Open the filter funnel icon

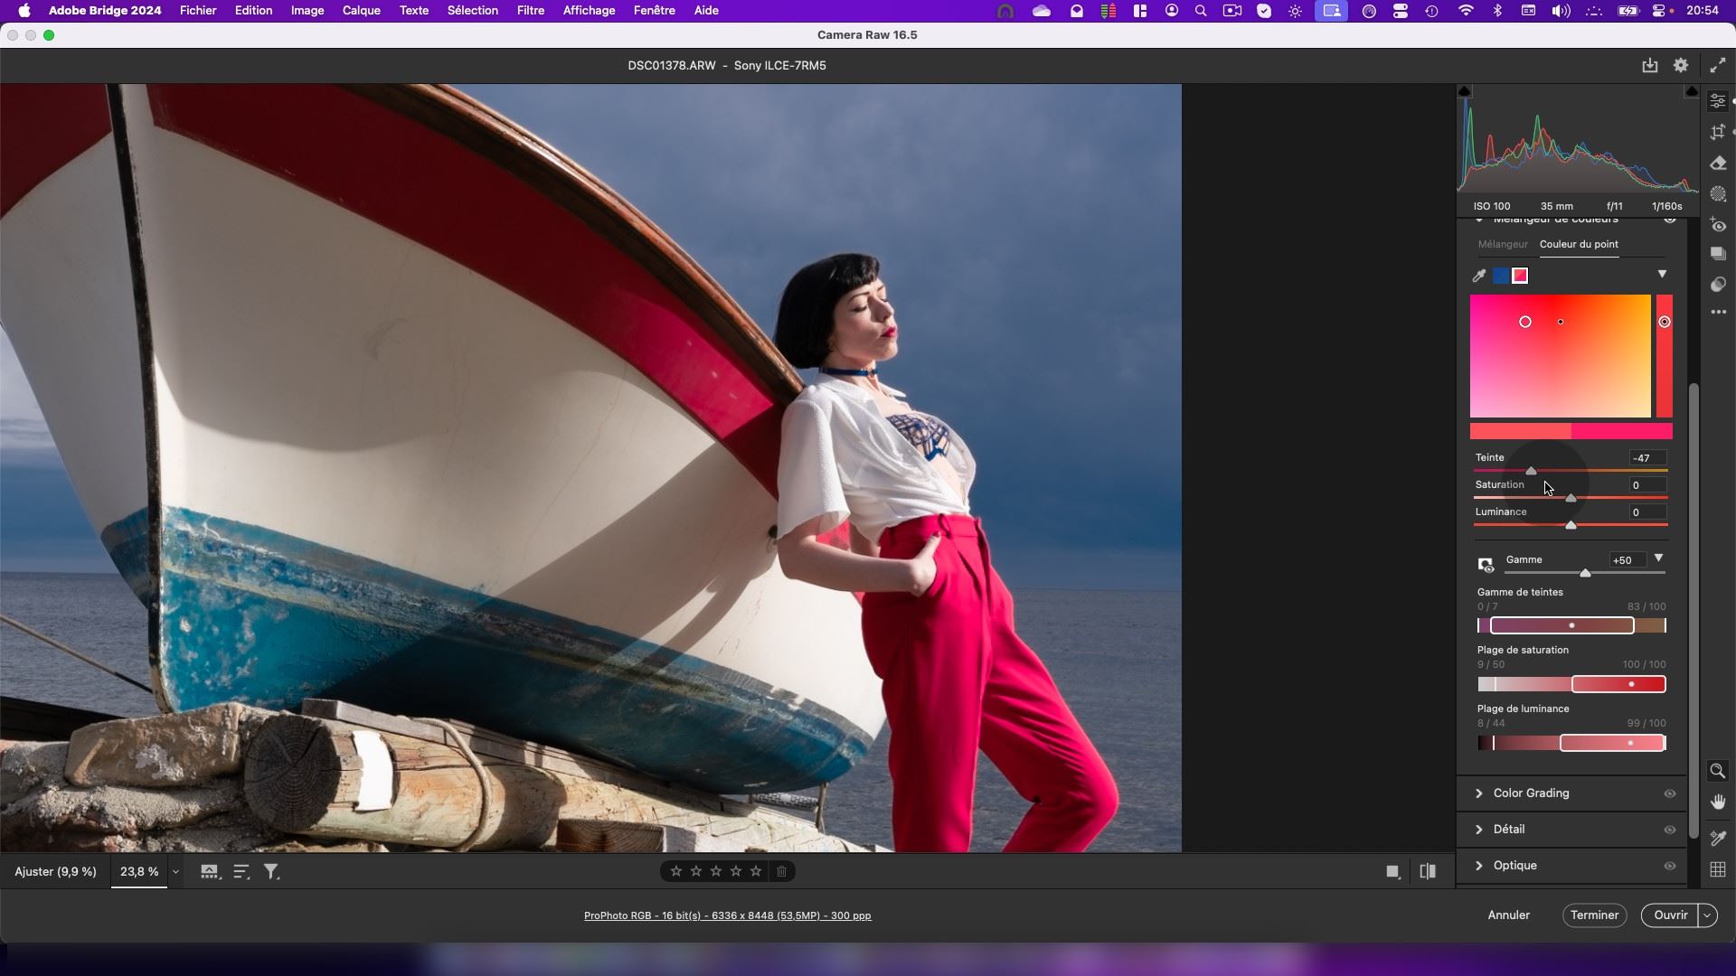271,872
